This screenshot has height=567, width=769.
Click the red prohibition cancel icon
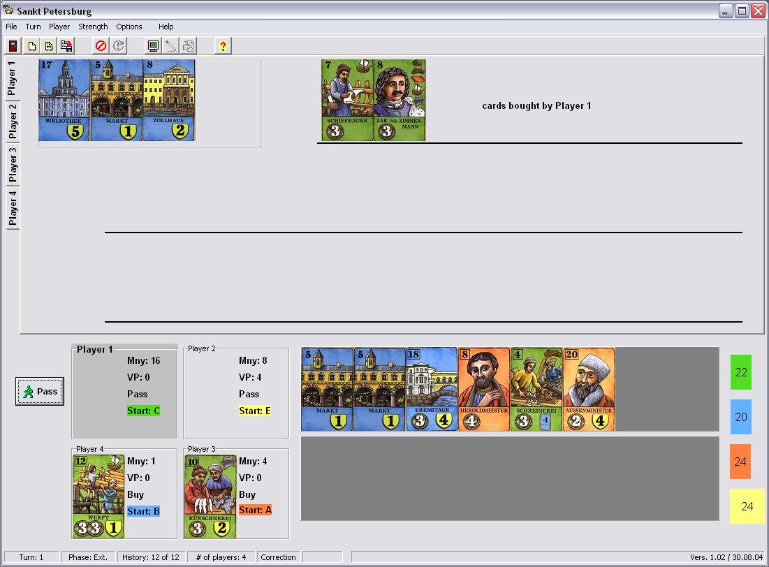click(101, 46)
